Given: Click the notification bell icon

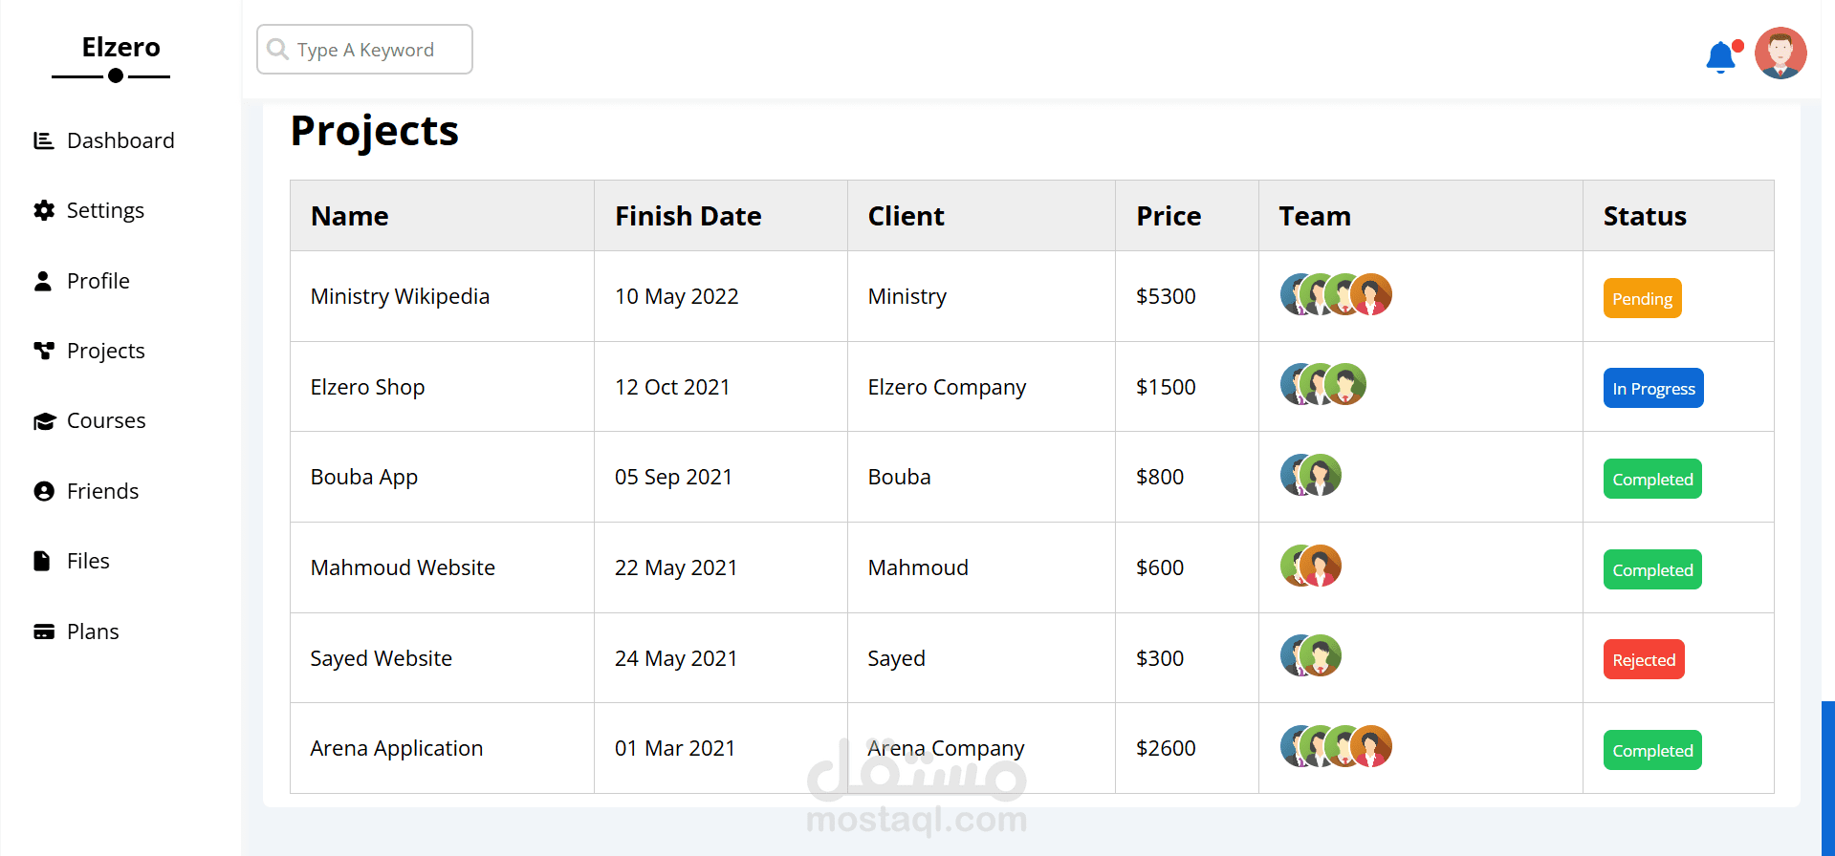Looking at the screenshot, I should click(1720, 57).
